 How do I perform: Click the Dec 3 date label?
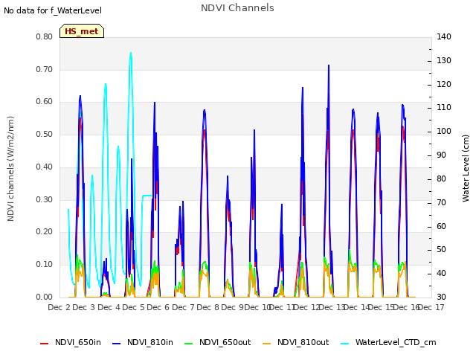[83, 307]
